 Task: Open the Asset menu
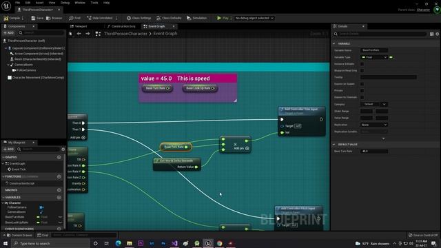point(40,3)
